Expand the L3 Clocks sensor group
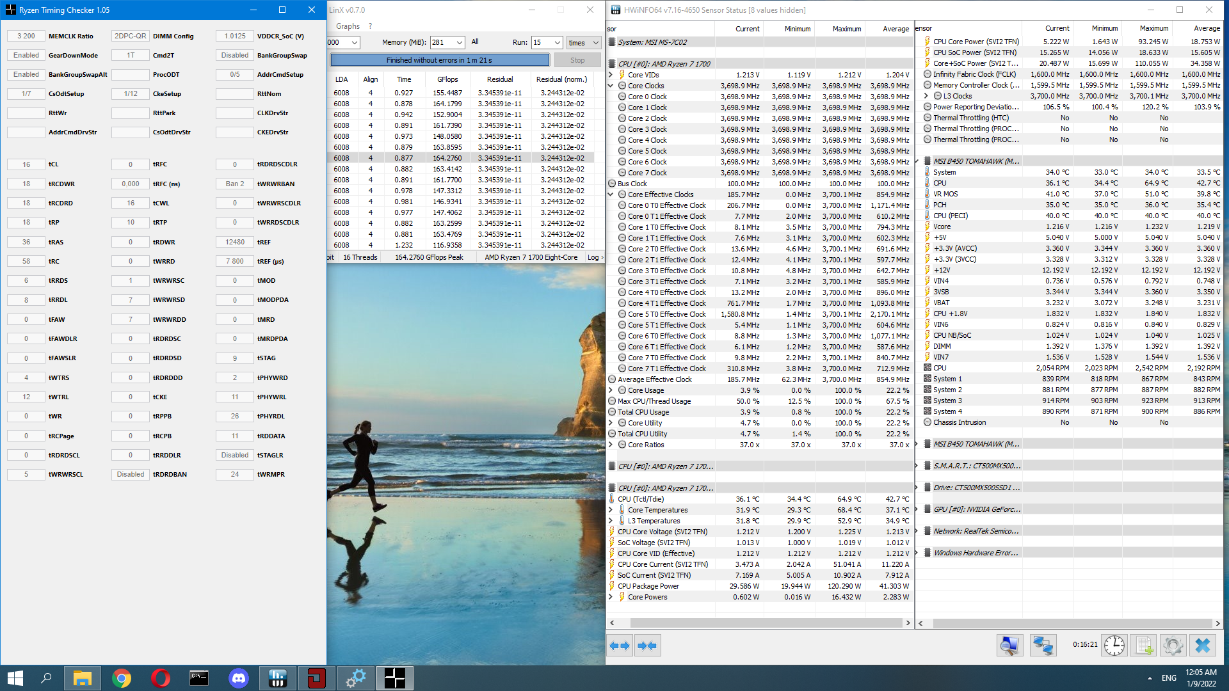 (926, 96)
